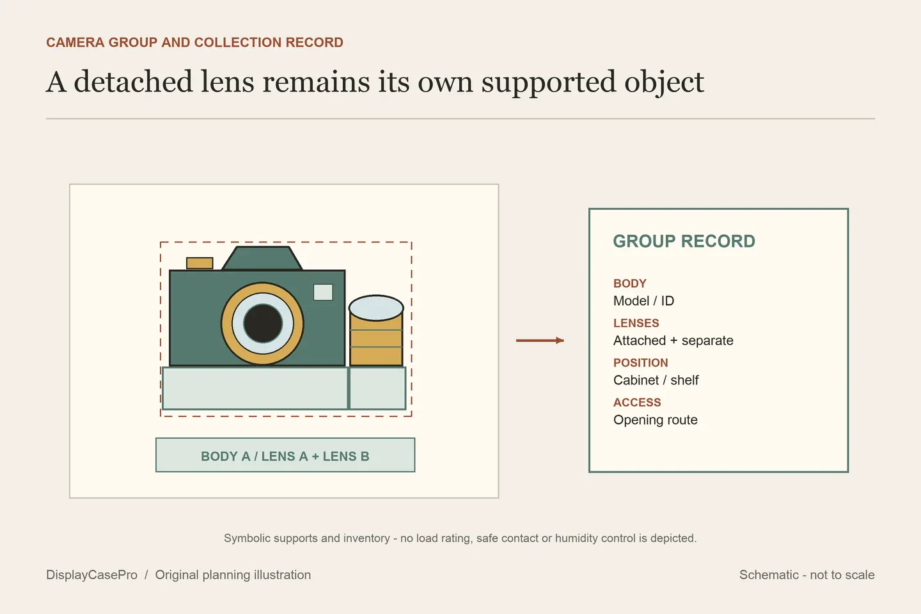Click the 'Model / ID' text

point(643,301)
